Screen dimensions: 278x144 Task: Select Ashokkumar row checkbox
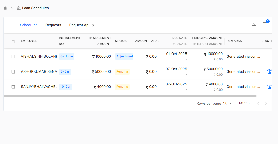click(x=13, y=72)
